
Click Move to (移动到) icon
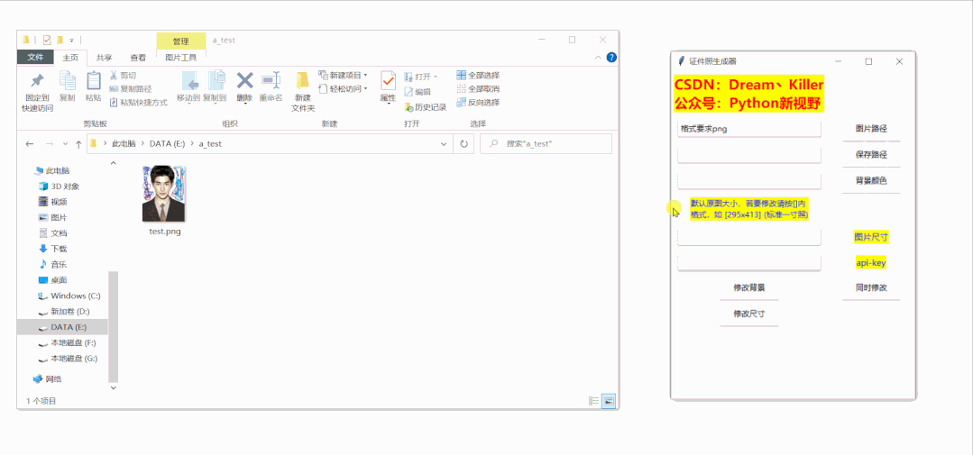point(188,81)
